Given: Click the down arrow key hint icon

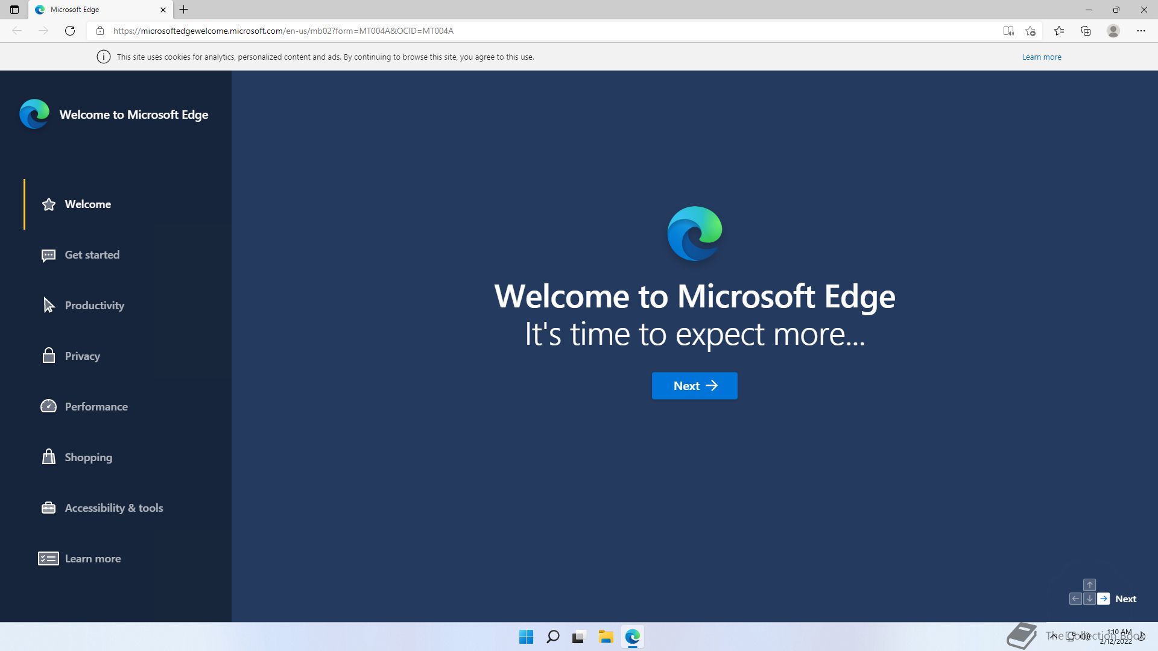Looking at the screenshot, I should [1089, 599].
